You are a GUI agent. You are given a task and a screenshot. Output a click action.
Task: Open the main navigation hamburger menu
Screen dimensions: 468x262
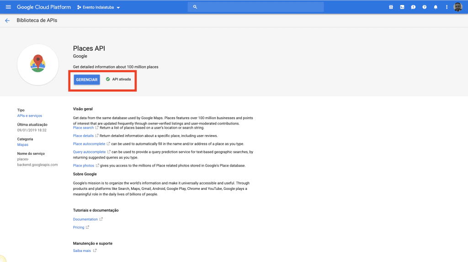point(8,7)
